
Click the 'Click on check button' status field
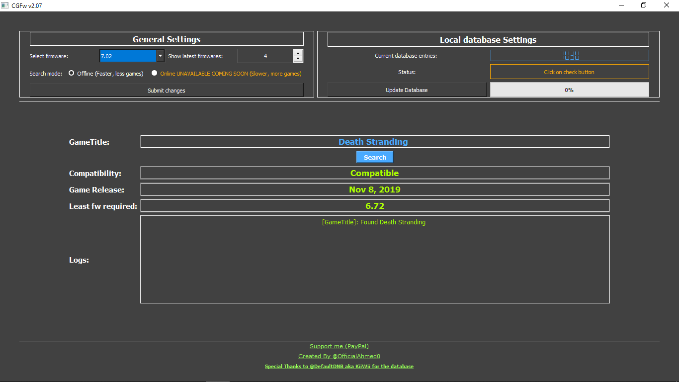(570, 72)
